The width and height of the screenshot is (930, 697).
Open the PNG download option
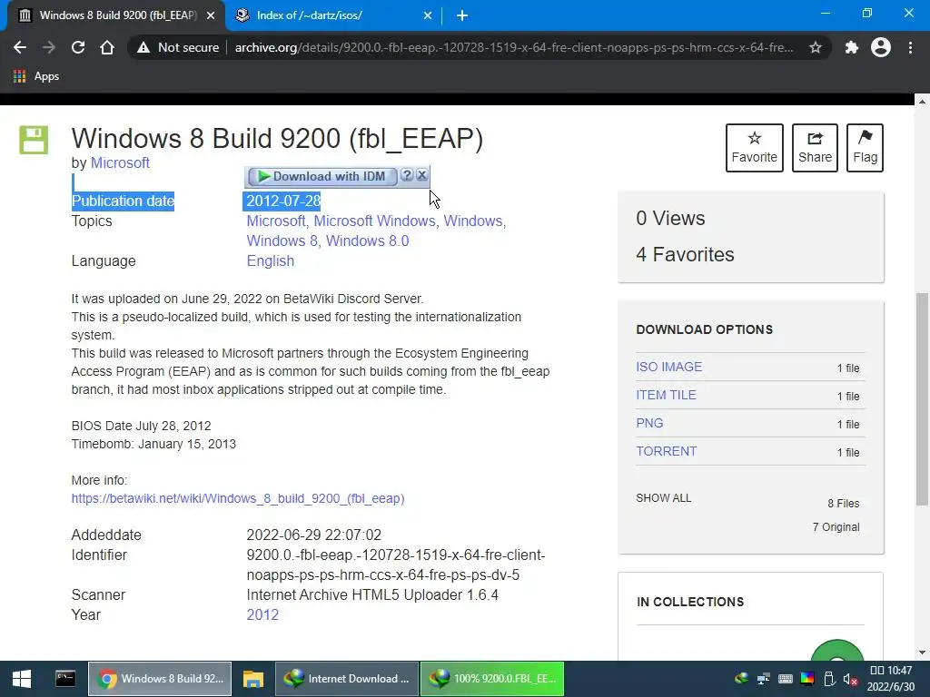[649, 423]
